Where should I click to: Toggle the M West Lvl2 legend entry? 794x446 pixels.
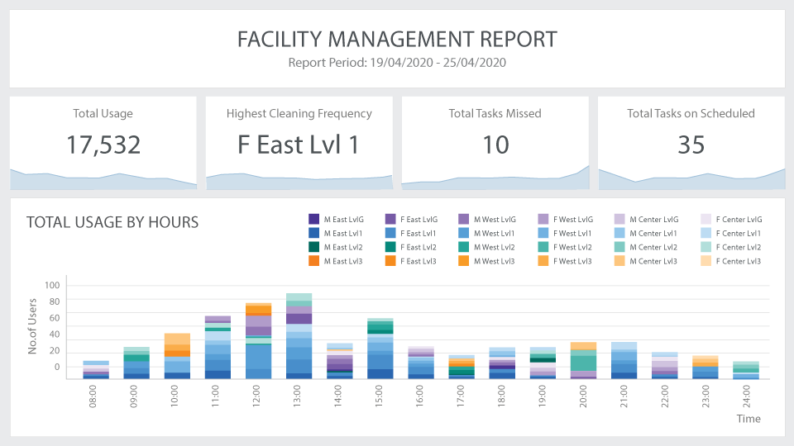coord(487,247)
